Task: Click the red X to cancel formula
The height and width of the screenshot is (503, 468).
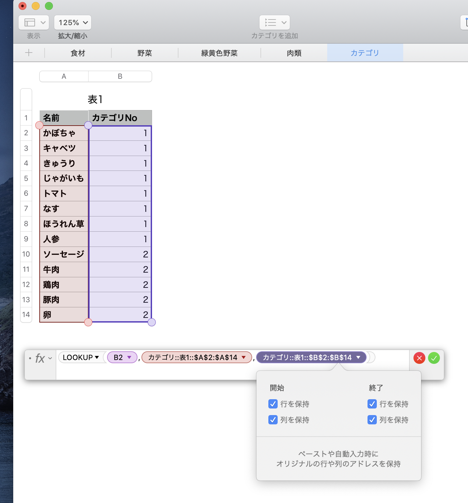Action: pyautogui.click(x=419, y=358)
